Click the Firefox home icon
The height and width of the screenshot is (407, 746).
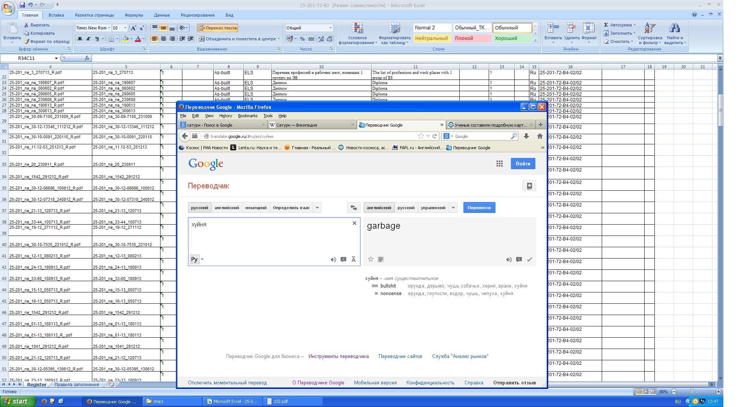click(x=540, y=136)
